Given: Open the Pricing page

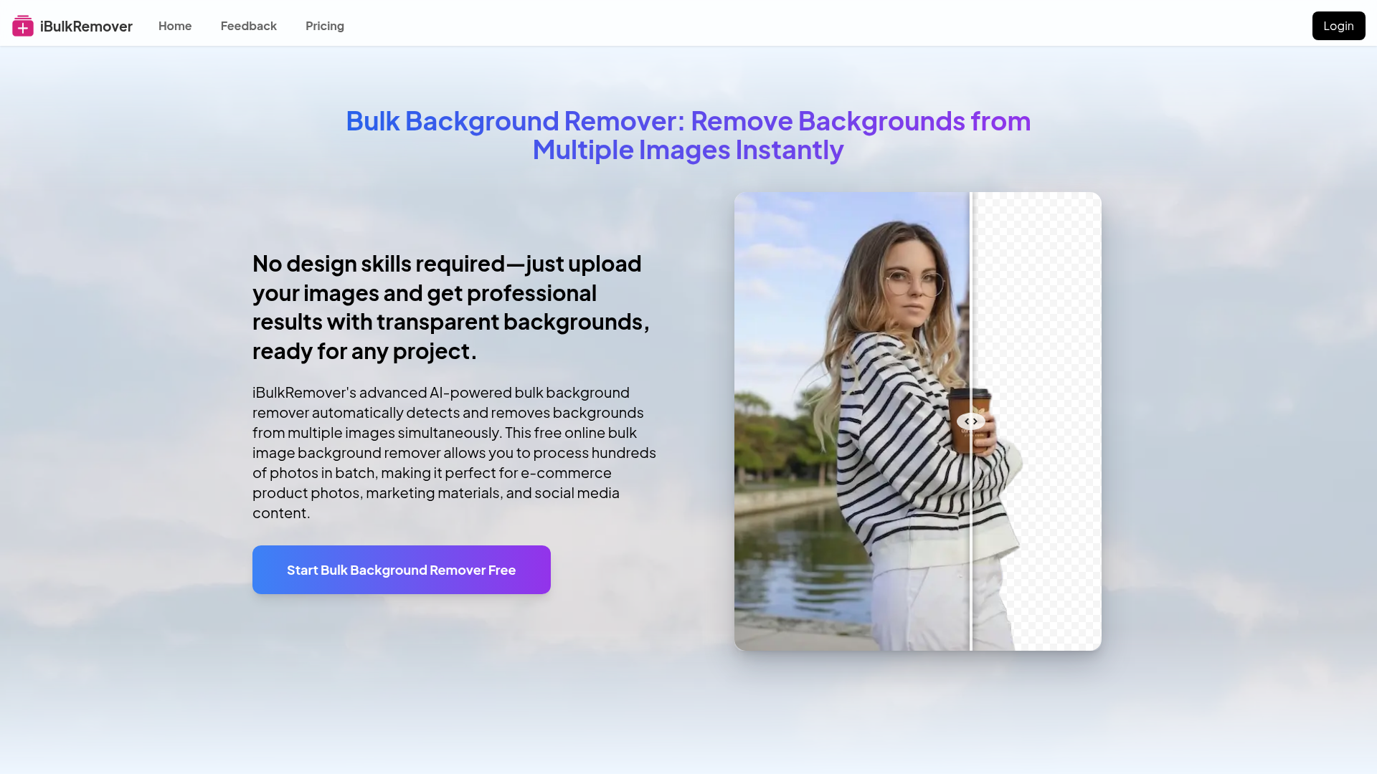Looking at the screenshot, I should pos(325,26).
